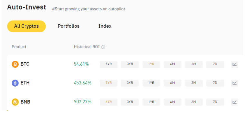Viewport: 252px width, 135px height.
Task: Select 5YR ROI period for BTC
Action: (109, 64)
